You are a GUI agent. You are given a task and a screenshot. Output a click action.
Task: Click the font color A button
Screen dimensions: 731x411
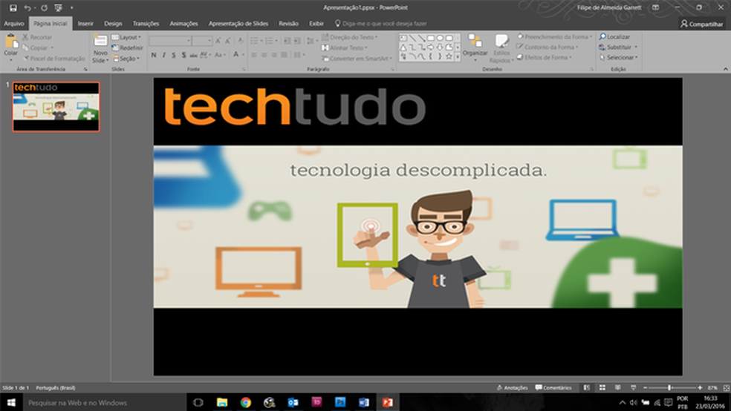pyautogui.click(x=236, y=54)
